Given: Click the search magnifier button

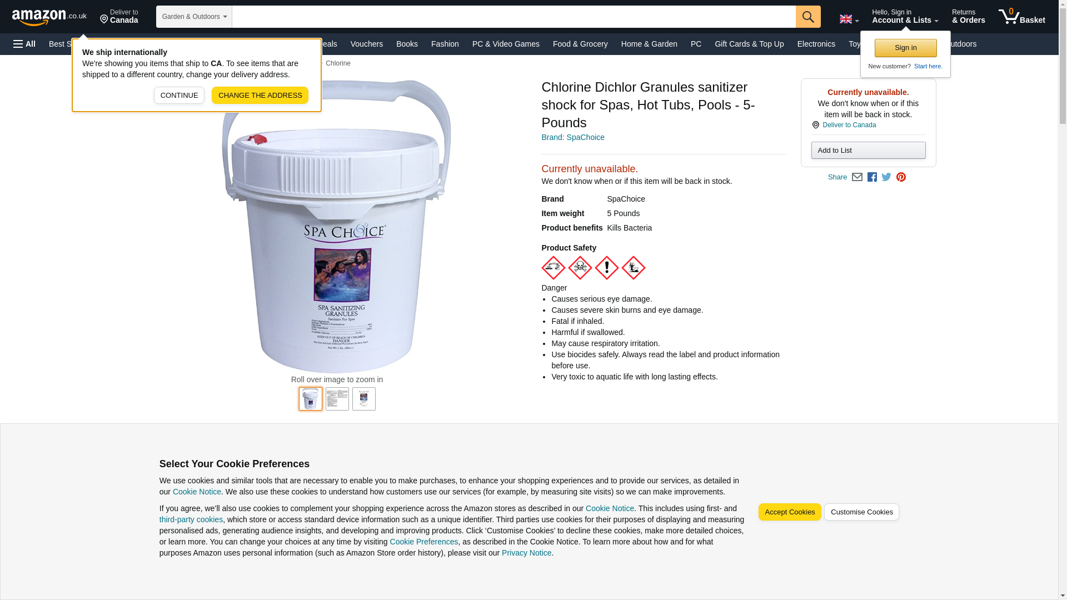Looking at the screenshot, I should [807, 17].
